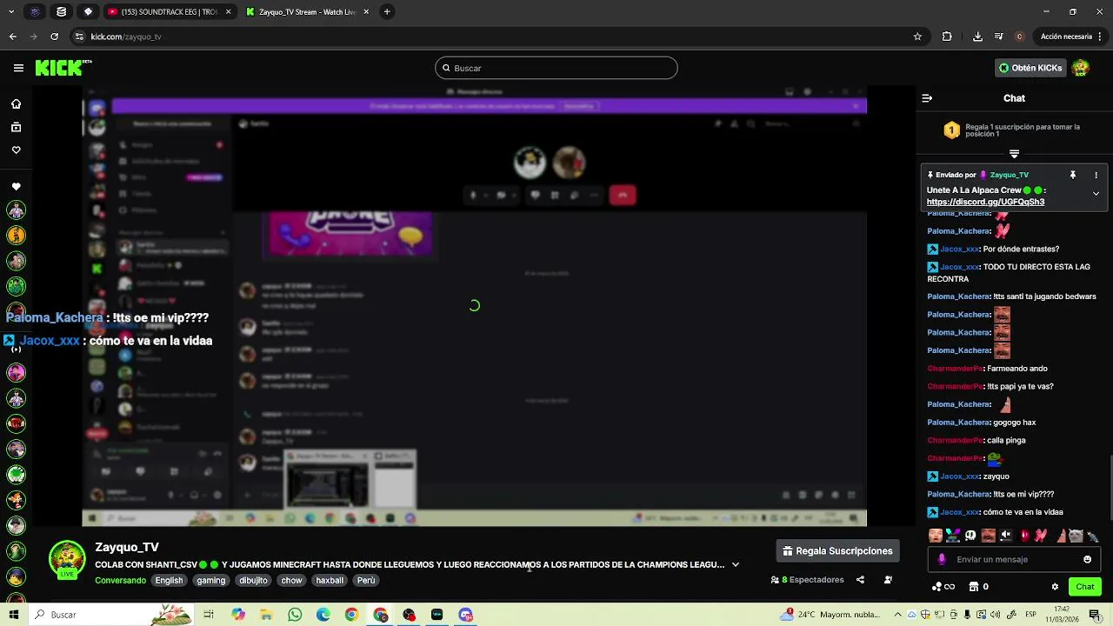Open CharmanderPx username saying Farmeando ando

click(955, 369)
